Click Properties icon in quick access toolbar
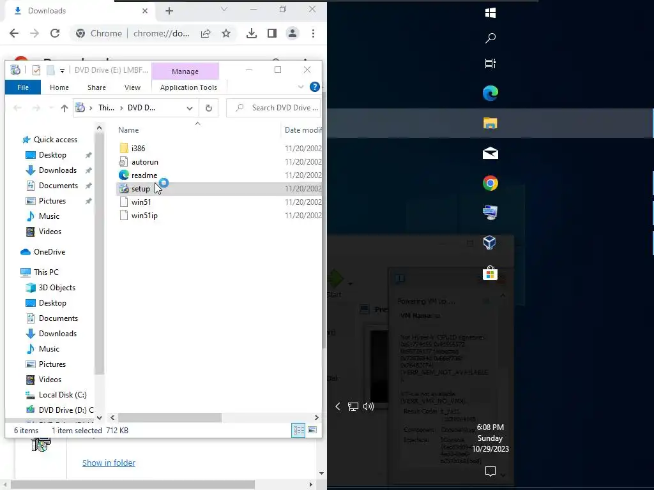The image size is (654, 490). 36,70
